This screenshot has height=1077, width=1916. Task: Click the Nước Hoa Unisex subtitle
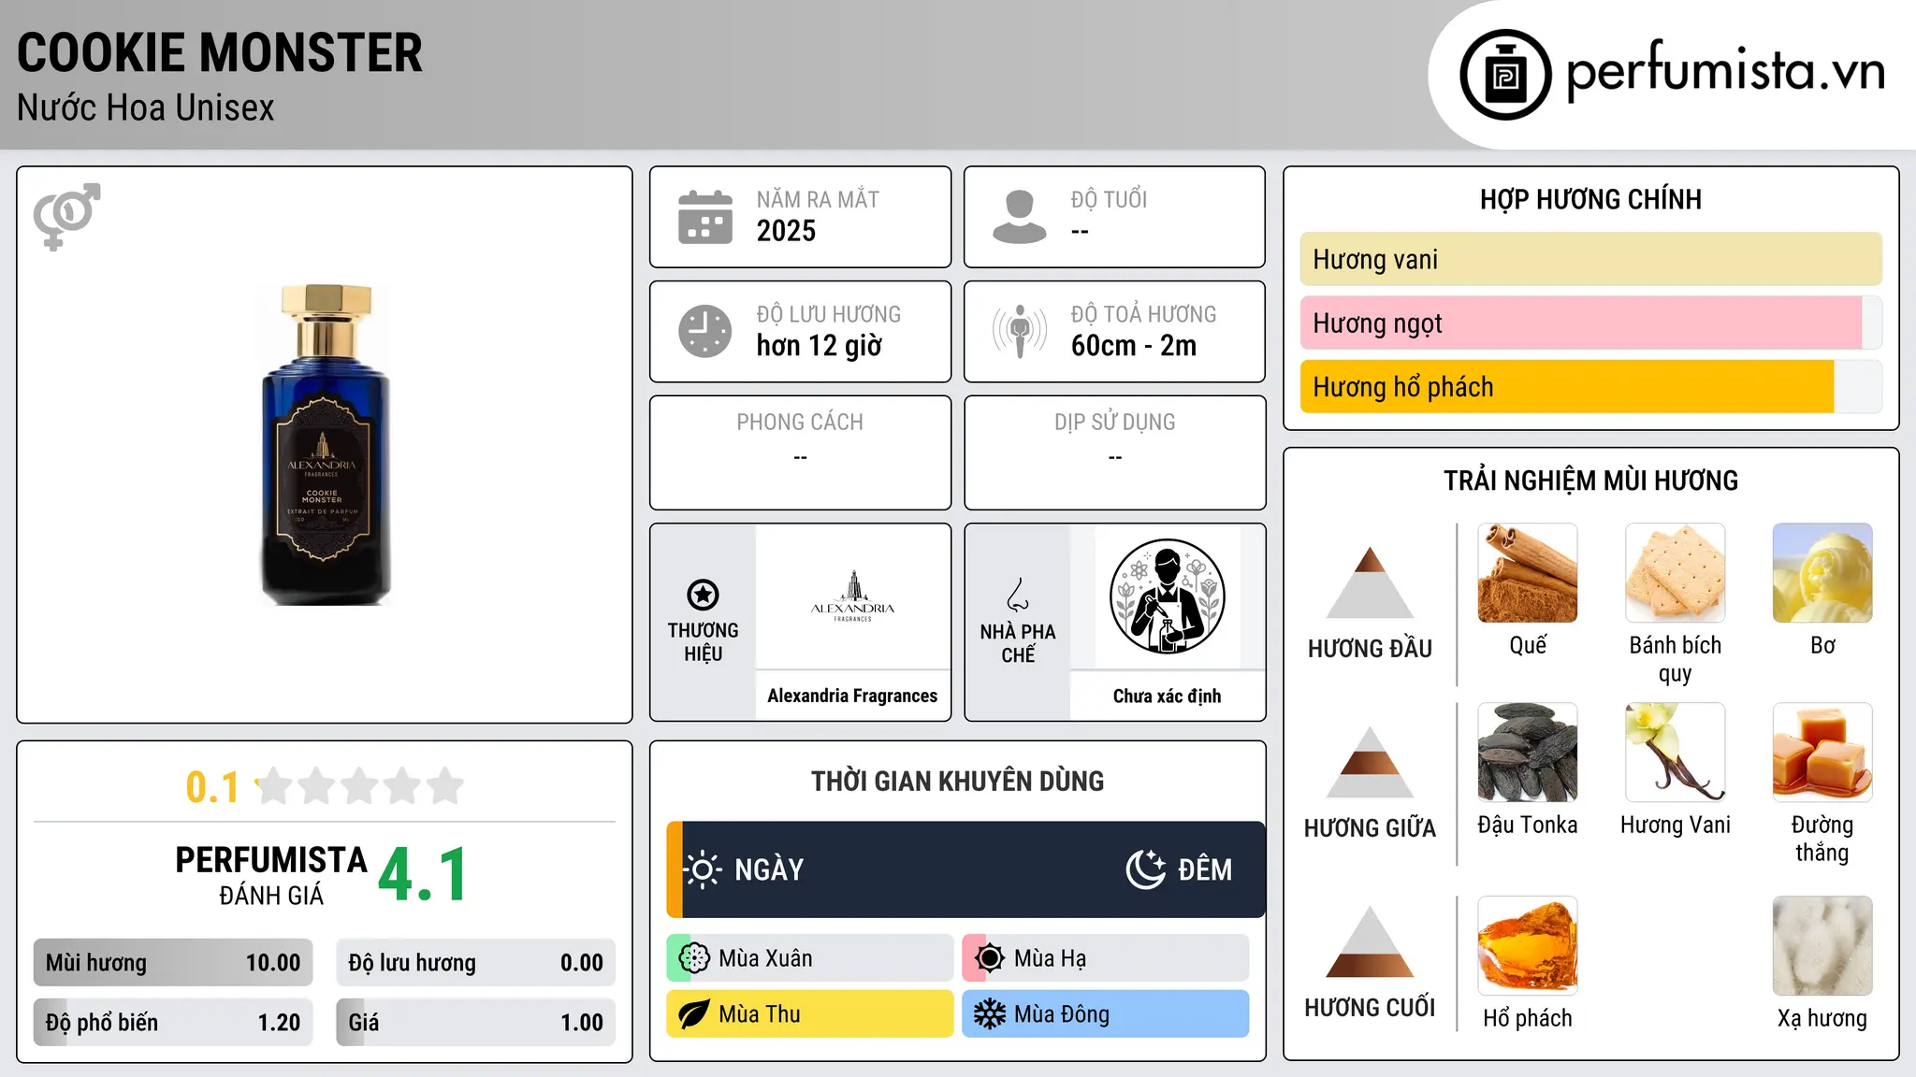(146, 108)
